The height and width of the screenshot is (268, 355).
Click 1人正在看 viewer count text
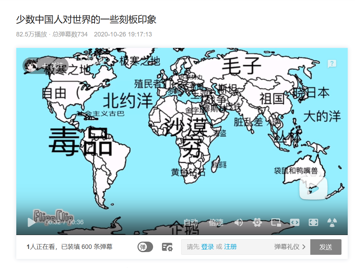pos(41,247)
